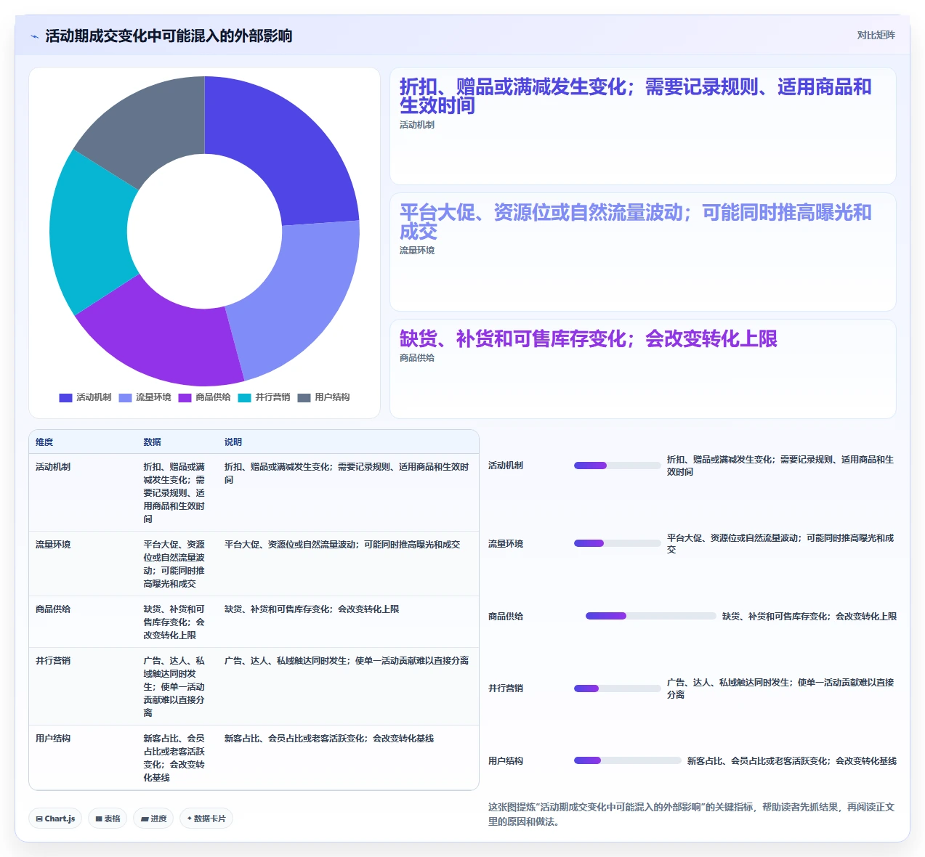
Task: Click the Chart.js tag chip
Action: coord(55,819)
